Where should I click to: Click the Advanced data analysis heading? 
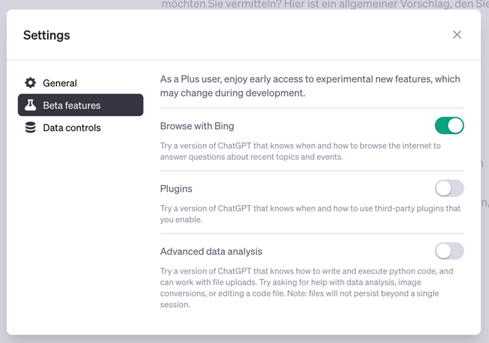pyautogui.click(x=211, y=252)
